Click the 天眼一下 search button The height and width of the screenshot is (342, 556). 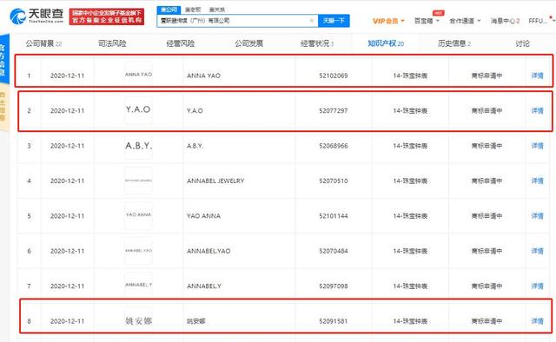(334, 21)
